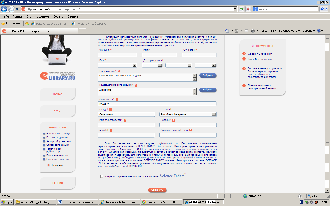
Task: Open Favorites star button (Избранное)
Action: 11,23
